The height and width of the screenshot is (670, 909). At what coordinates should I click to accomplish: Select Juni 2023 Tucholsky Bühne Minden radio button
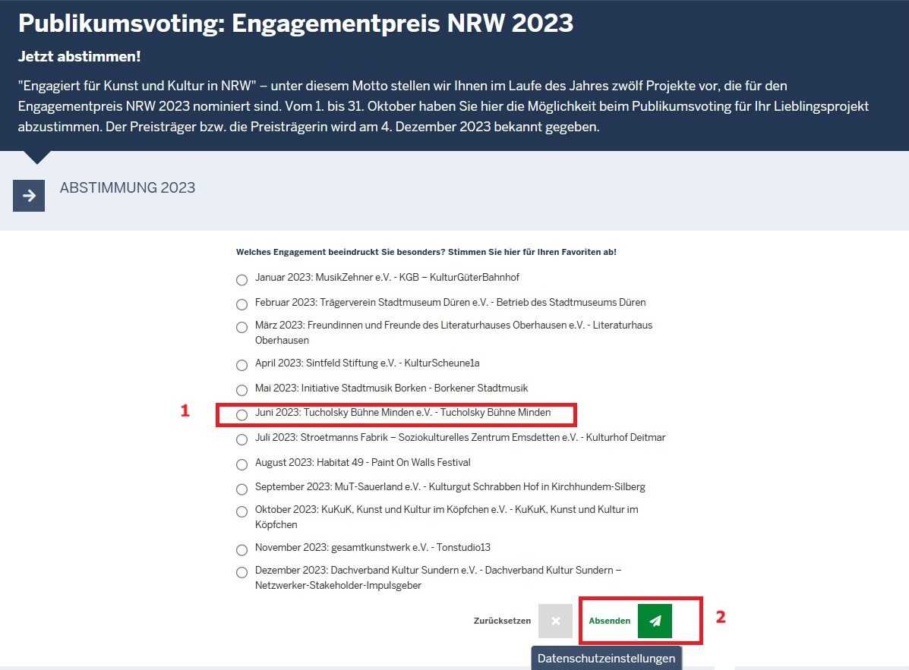pos(241,414)
